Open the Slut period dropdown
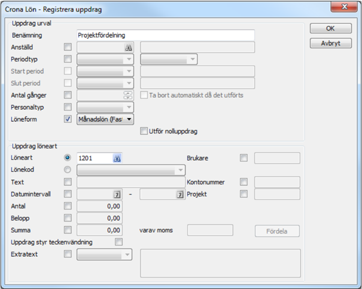Viewport: 362px width, 289px height. click(105, 84)
